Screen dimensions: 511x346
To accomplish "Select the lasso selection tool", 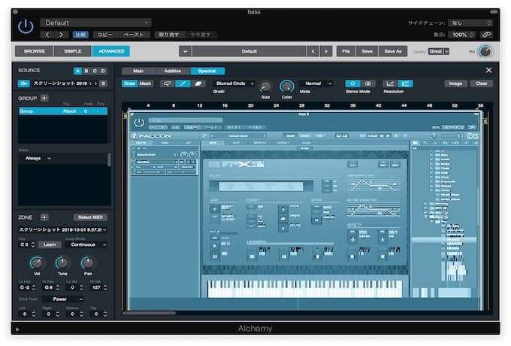I will click(x=167, y=83).
